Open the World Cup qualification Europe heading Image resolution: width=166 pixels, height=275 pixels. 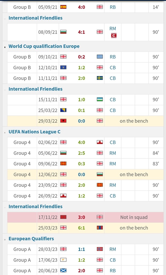(44, 46)
